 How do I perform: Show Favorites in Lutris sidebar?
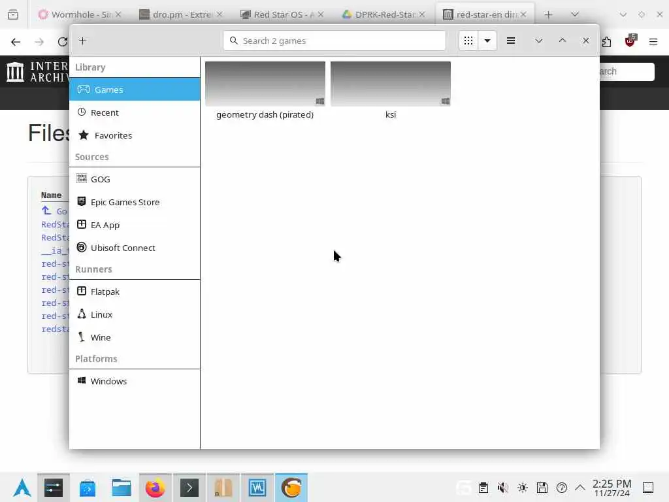pyautogui.click(x=135, y=135)
